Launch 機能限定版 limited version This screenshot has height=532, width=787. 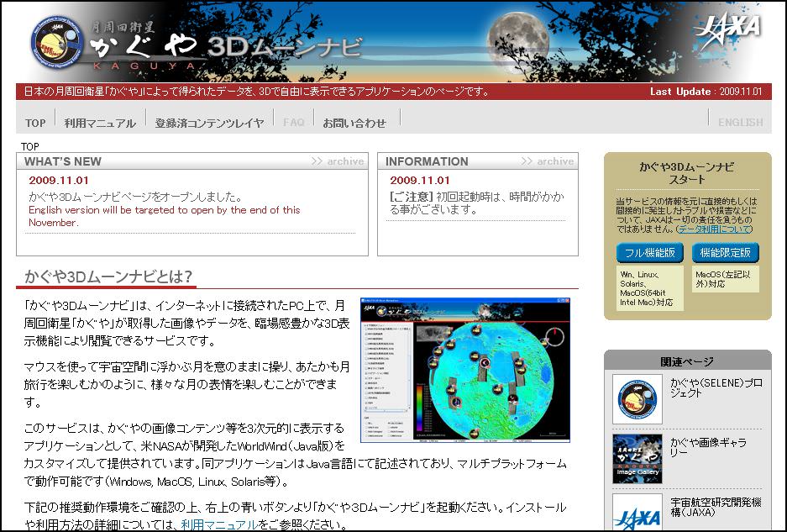[x=726, y=253]
